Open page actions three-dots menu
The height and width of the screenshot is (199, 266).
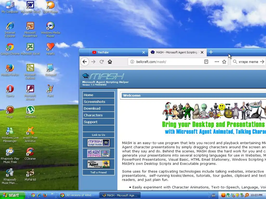pyautogui.click(x=217, y=62)
